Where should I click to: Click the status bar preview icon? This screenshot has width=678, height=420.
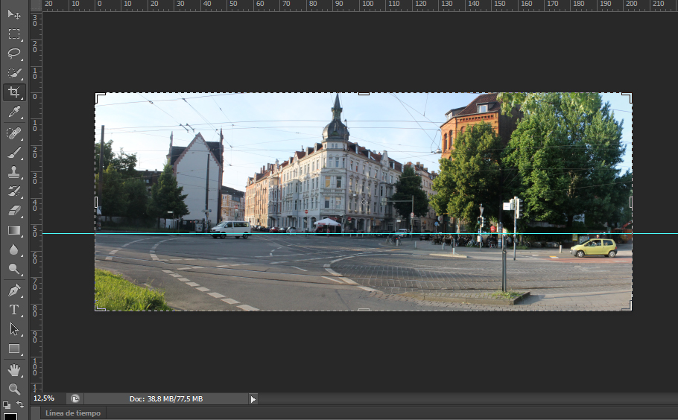pyautogui.click(x=75, y=399)
